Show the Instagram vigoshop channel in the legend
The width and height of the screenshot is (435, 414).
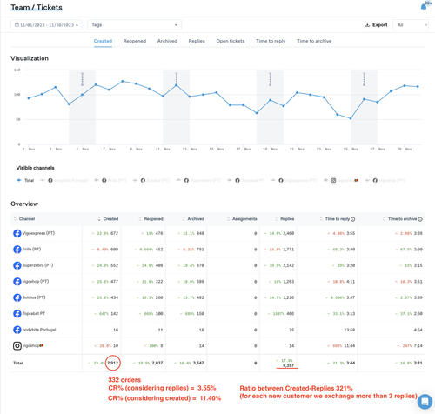pos(341,180)
